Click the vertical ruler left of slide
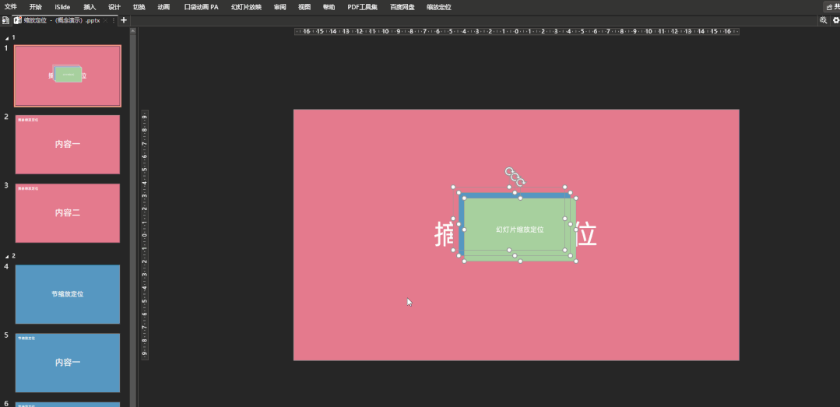Screen dimensions: 840x407 (x=145, y=234)
